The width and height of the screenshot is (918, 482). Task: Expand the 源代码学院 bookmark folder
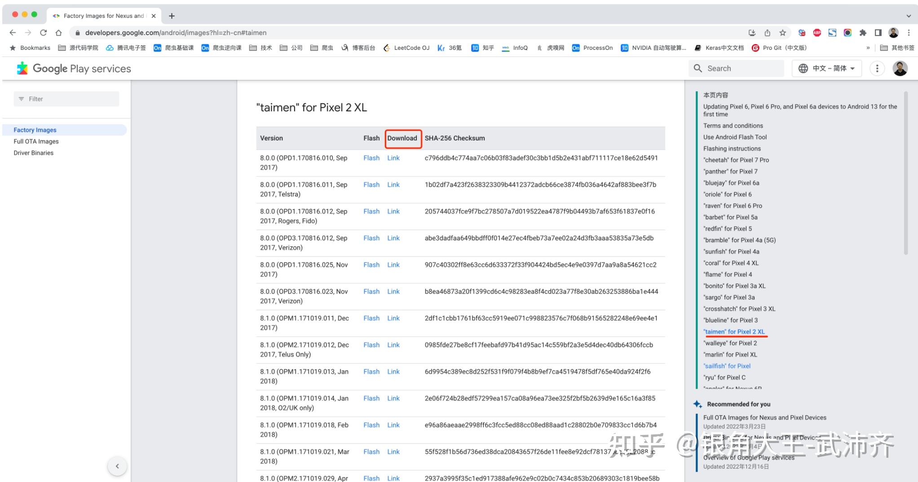(x=78, y=48)
